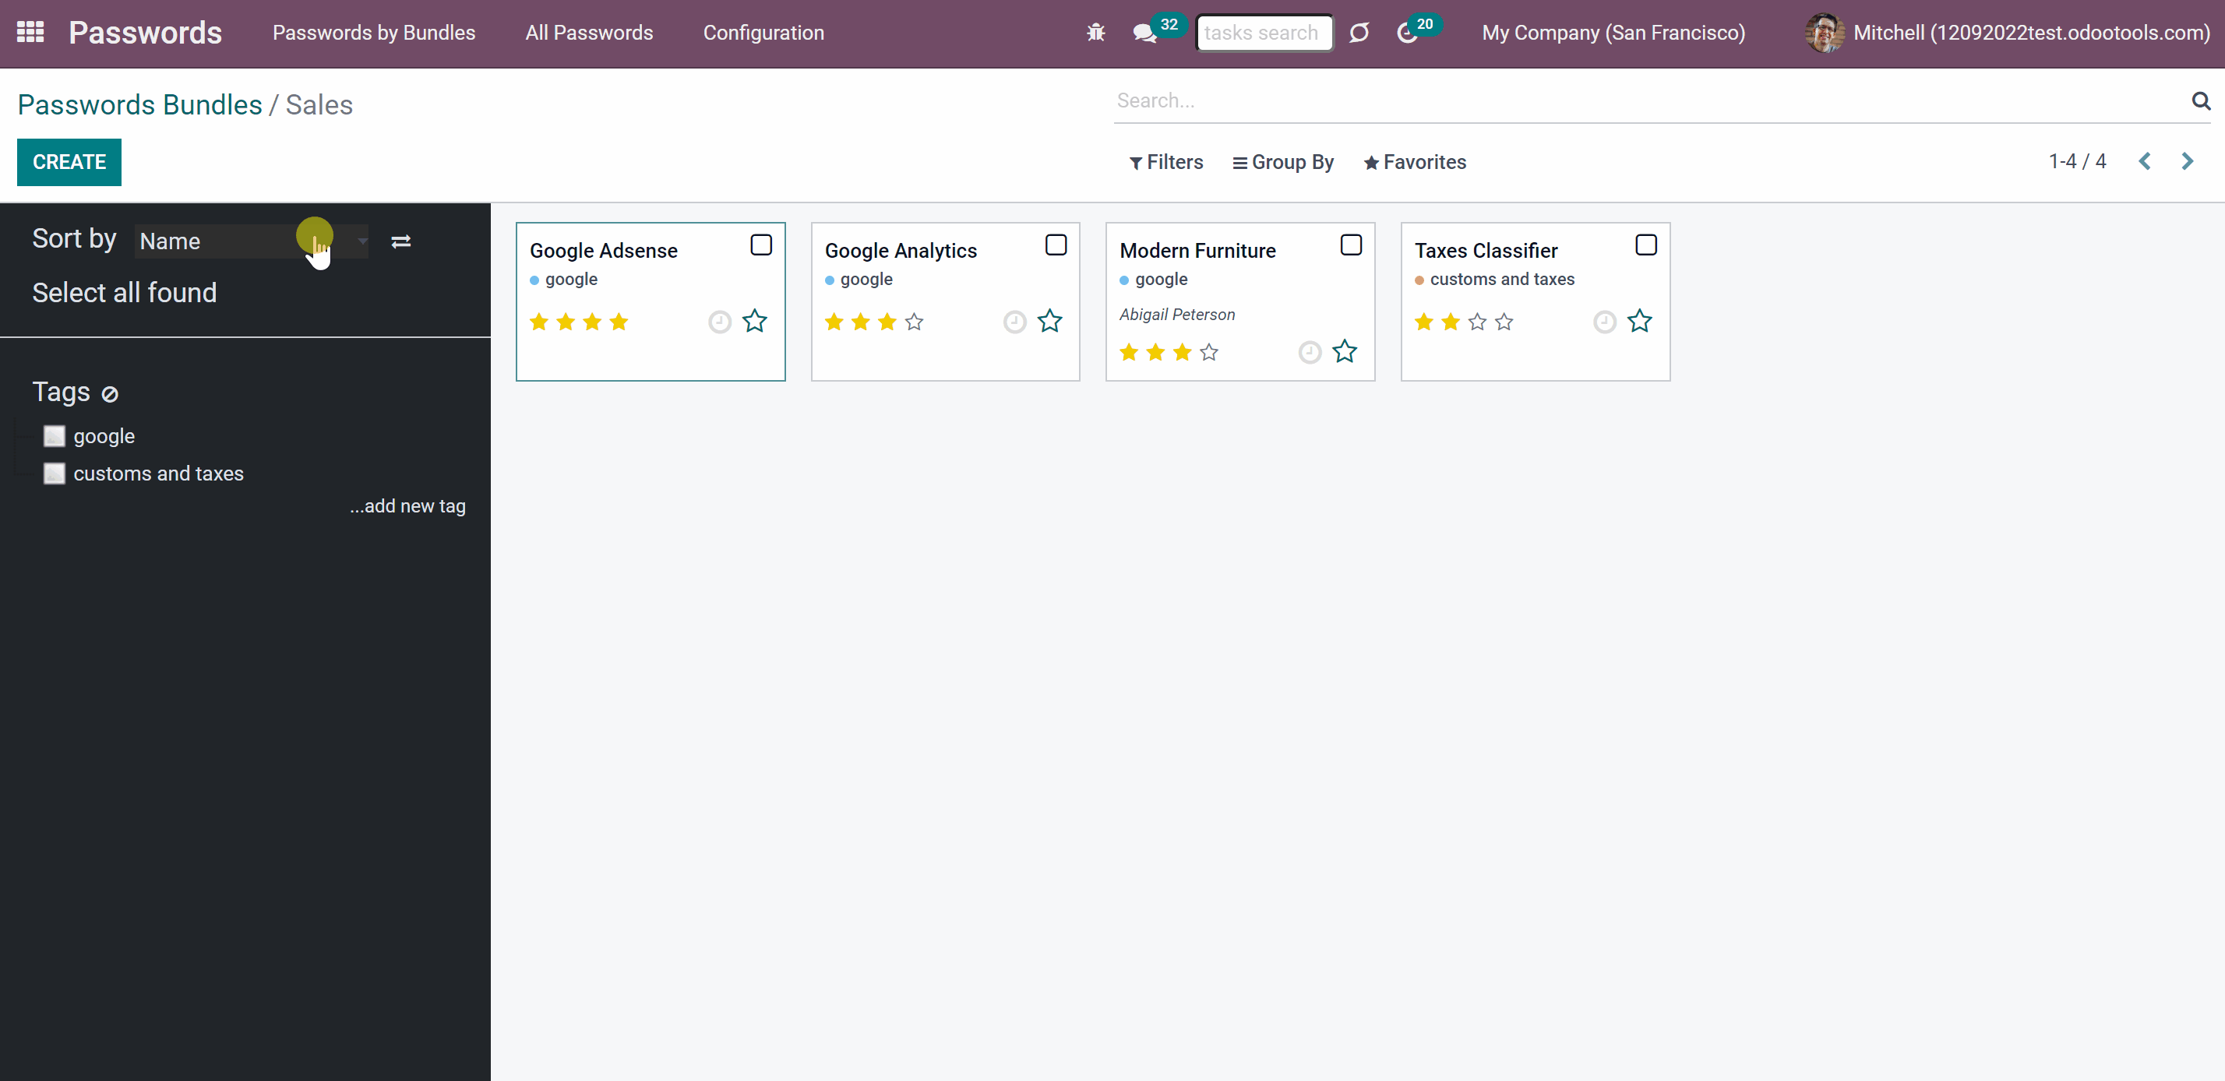The height and width of the screenshot is (1081, 2225).
Task: Click the debug bug icon
Action: (x=1095, y=33)
